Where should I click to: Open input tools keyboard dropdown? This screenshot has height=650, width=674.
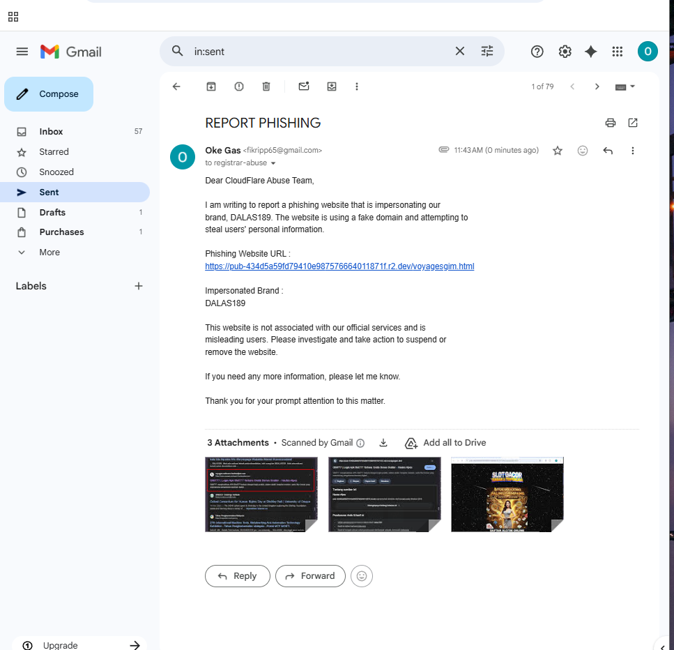pyautogui.click(x=625, y=86)
